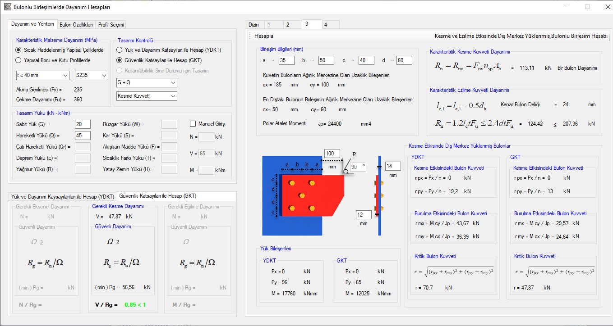Click the Yağmur Yükü (R) field
Viewport: 613px width, 326px height.
pos(83,169)
